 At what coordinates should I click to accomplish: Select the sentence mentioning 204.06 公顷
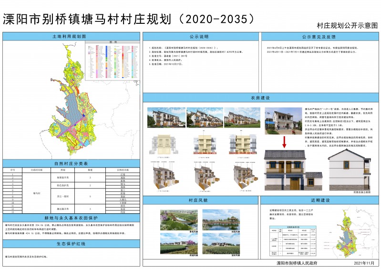click(x=70, y=227)
